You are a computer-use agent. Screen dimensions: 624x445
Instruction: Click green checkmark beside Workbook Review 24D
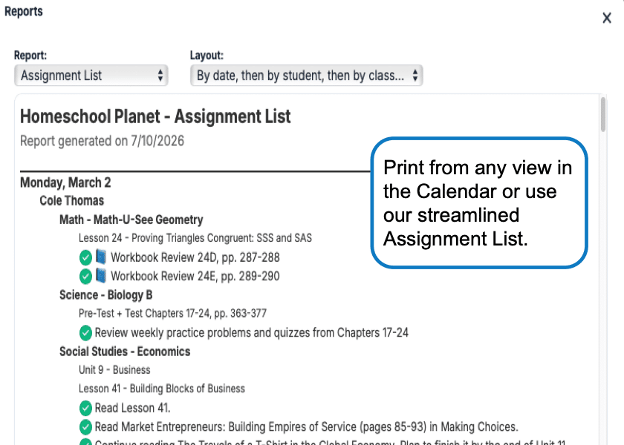pyautogui.click(x=85, y=257)
